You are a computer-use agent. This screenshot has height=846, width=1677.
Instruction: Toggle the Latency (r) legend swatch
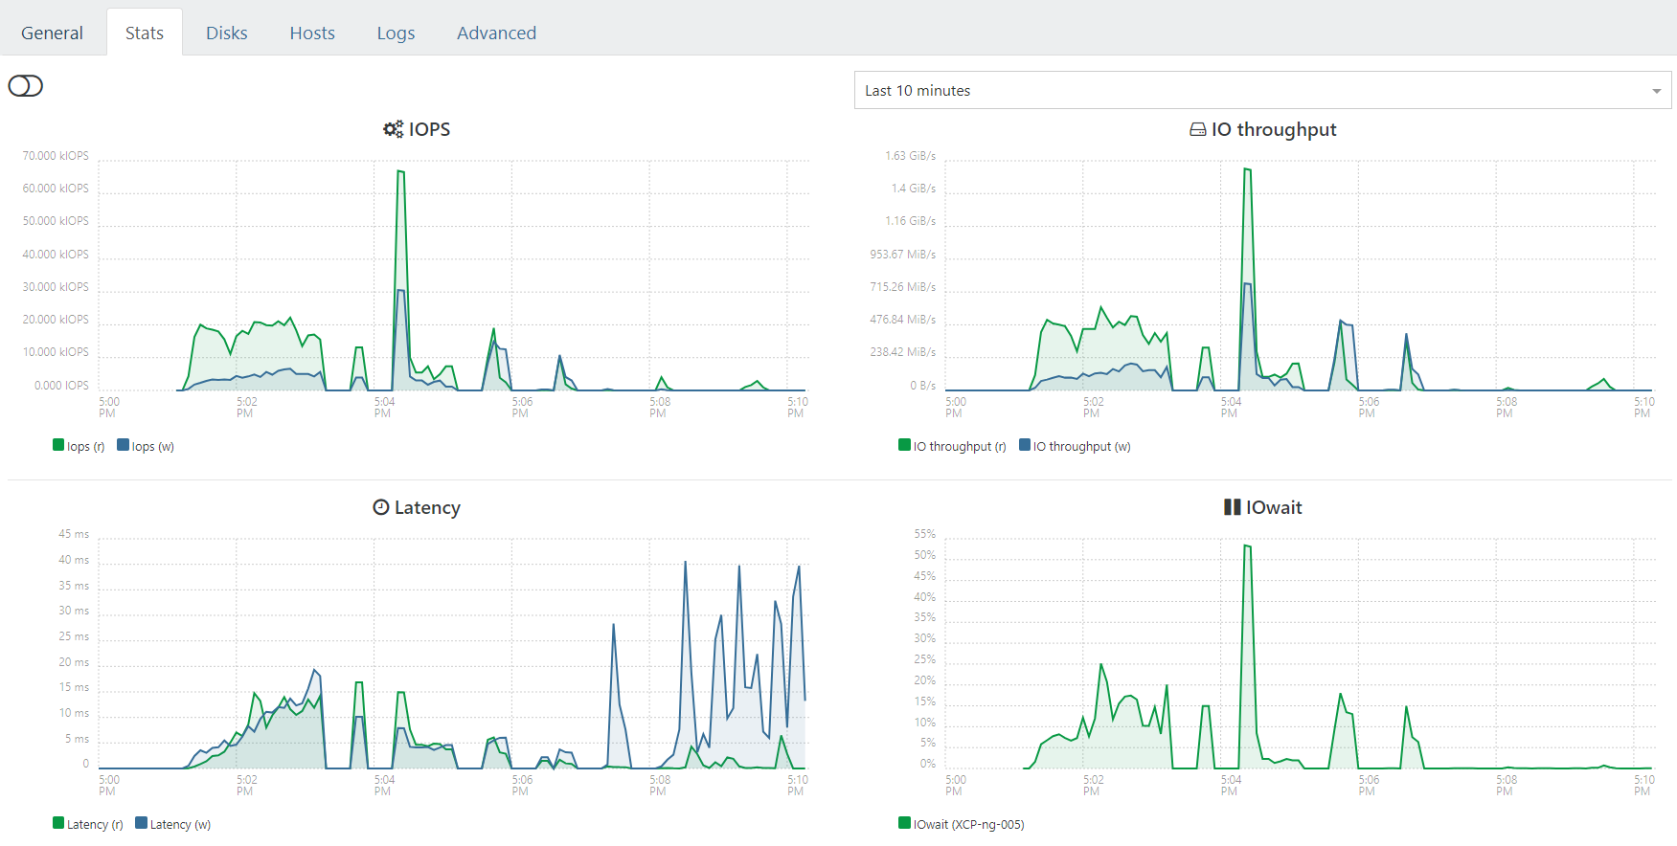click(58, 822)
